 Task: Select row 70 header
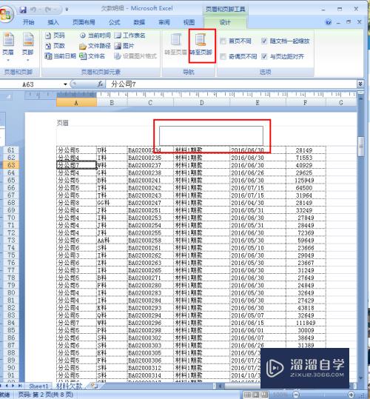click(11, 218)
